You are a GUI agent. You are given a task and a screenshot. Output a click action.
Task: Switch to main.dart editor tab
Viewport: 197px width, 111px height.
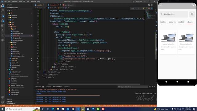tap(39, 5)
